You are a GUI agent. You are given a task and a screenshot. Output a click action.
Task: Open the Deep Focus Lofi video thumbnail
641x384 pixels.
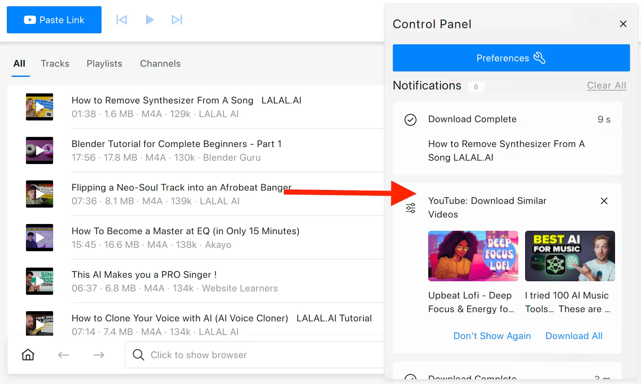473,256
